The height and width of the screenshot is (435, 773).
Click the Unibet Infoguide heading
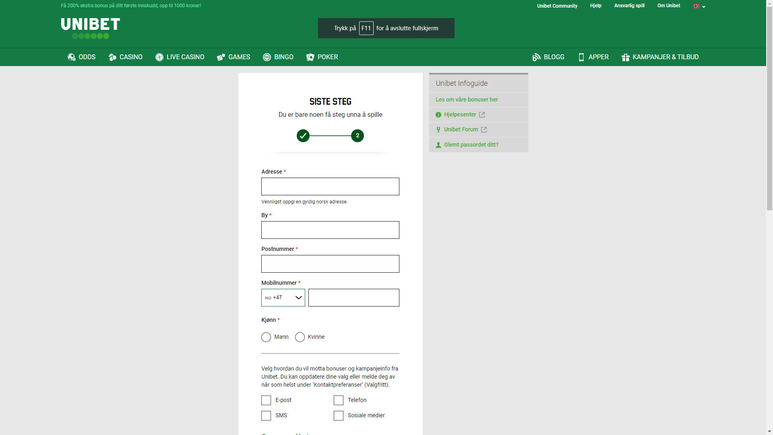tap(461, 83)
